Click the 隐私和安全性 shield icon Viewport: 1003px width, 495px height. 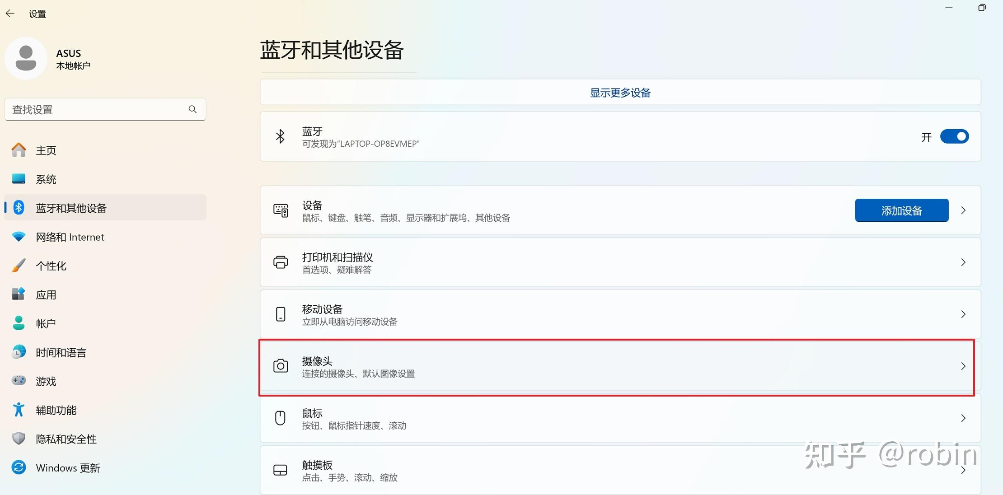[x=19, y=439]
